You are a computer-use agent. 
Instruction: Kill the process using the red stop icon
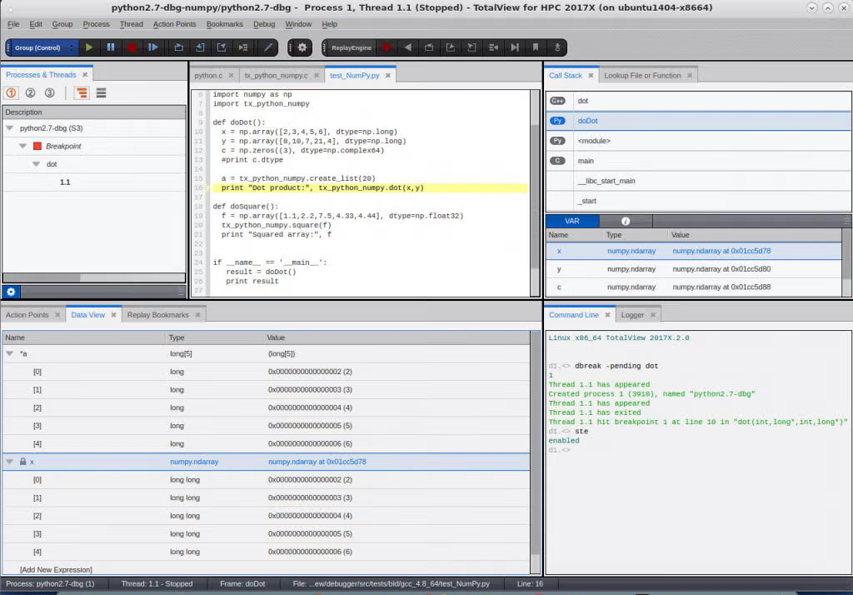(x=132, y=47)
